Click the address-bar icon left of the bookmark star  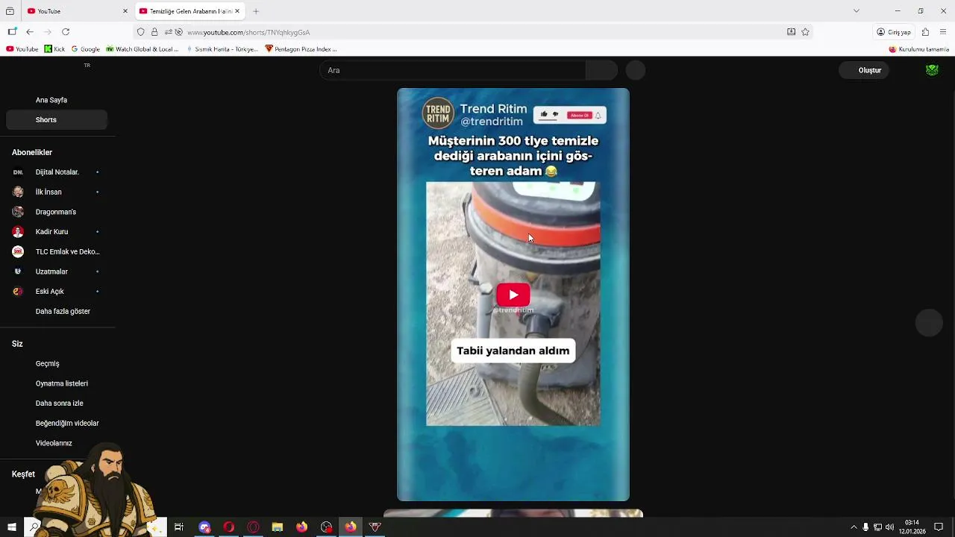click(791, 32)
